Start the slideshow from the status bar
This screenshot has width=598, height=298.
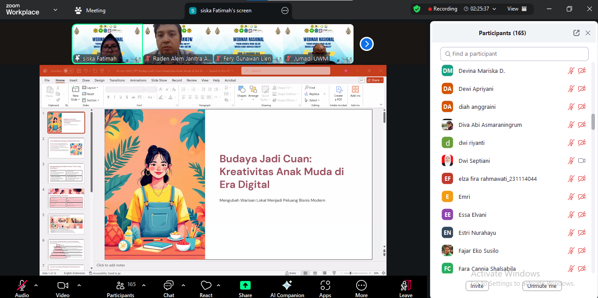click(334, 273)
